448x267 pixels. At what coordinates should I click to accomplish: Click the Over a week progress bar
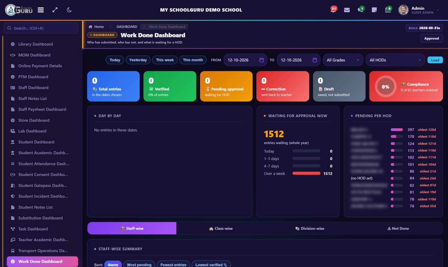coord(306,173)
